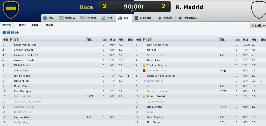Click the shield icon on 赛后总结 tab

(159, 18)
